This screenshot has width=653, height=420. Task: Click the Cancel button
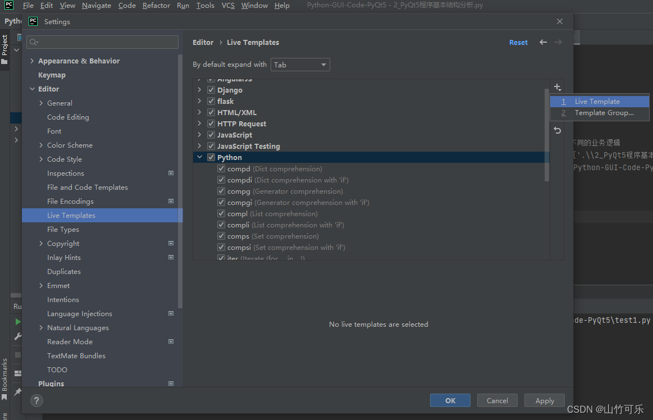(x=497, y=400)
